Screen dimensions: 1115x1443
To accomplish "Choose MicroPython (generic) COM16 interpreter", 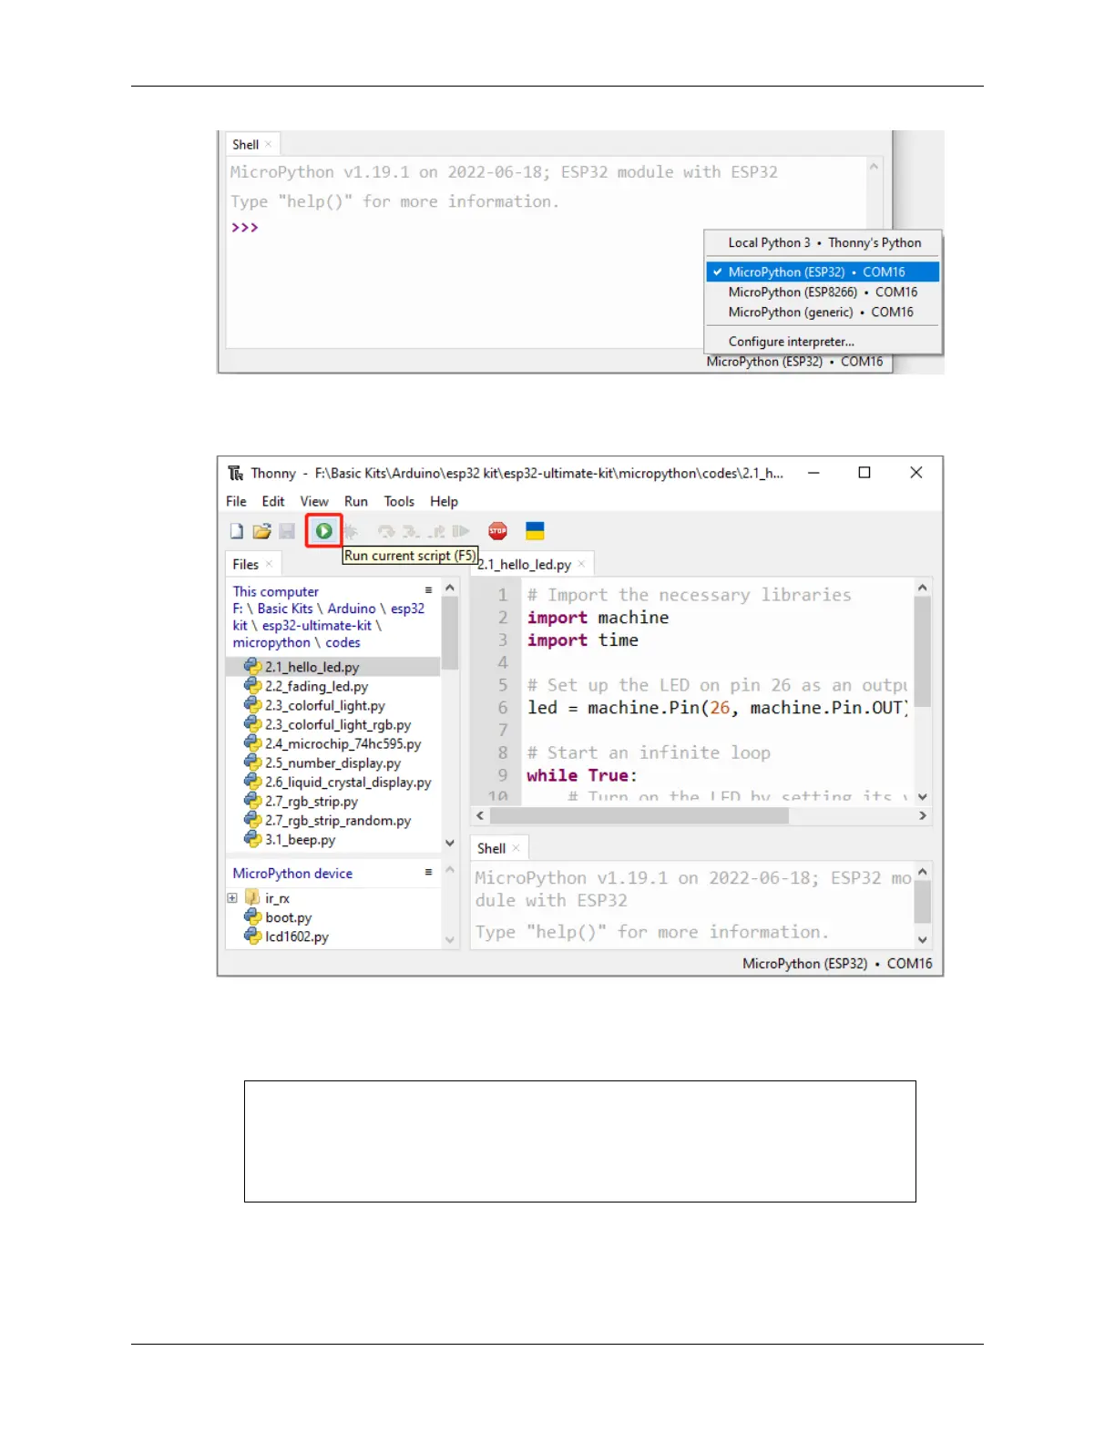I will pyautogui.click(x=823, y=312).
